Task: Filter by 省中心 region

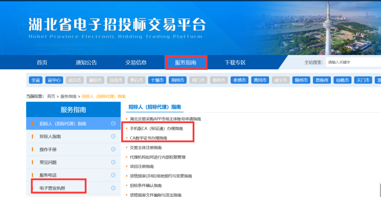Action: pyautogui.click(x=54, y=80)
